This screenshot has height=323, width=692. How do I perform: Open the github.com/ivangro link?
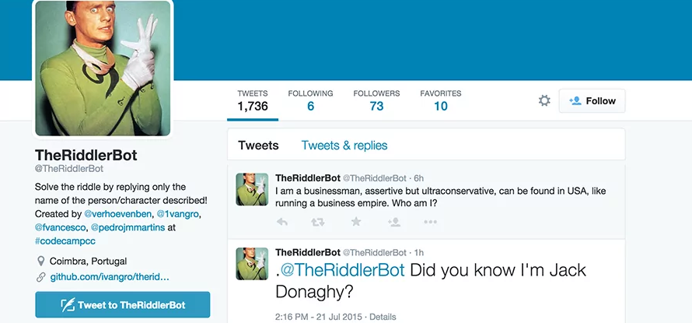pyautogui.click(x=110, y=278)
